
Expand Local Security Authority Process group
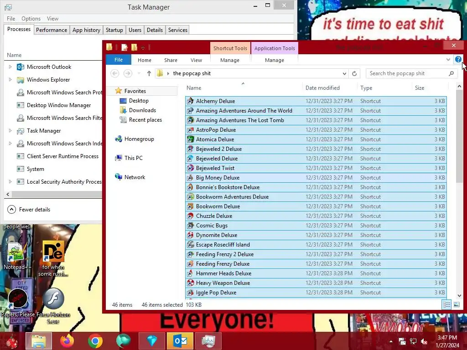10,181
